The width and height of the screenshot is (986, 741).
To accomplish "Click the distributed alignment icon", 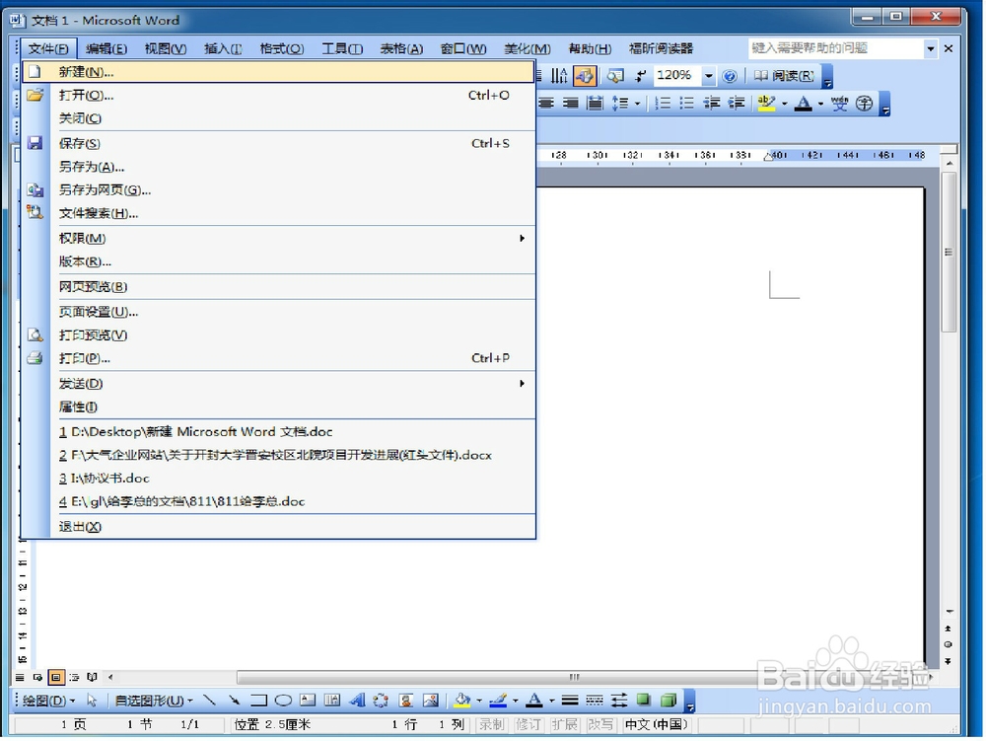I will [x=595, y=103].
